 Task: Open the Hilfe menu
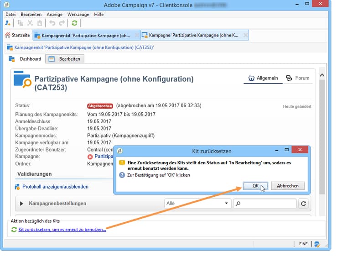point(99,15)
